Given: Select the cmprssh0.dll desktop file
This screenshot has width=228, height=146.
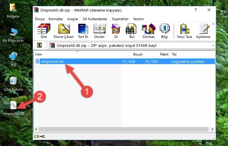Looking at the screenshot, I should pos(13,108).
